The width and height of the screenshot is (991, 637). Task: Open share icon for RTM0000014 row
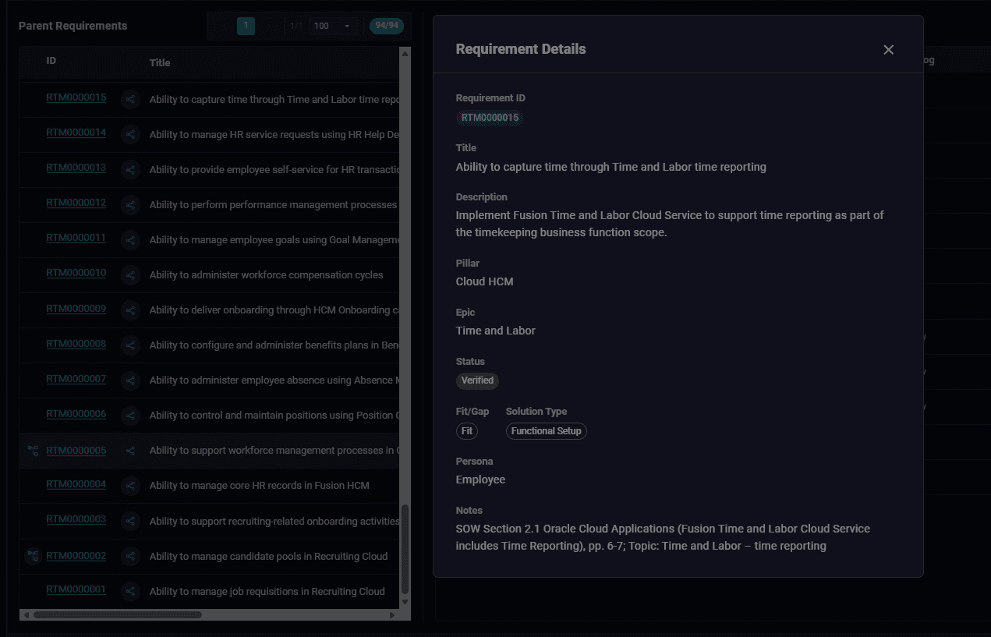coord(130,135)
